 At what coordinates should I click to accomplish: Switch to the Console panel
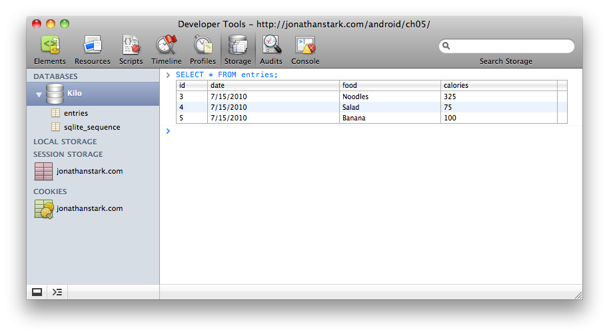[305, 50]
